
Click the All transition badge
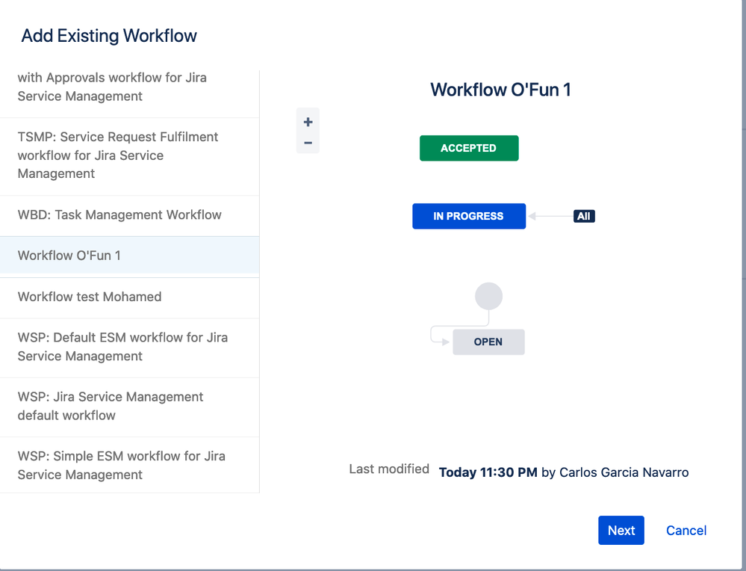(584, 216)
